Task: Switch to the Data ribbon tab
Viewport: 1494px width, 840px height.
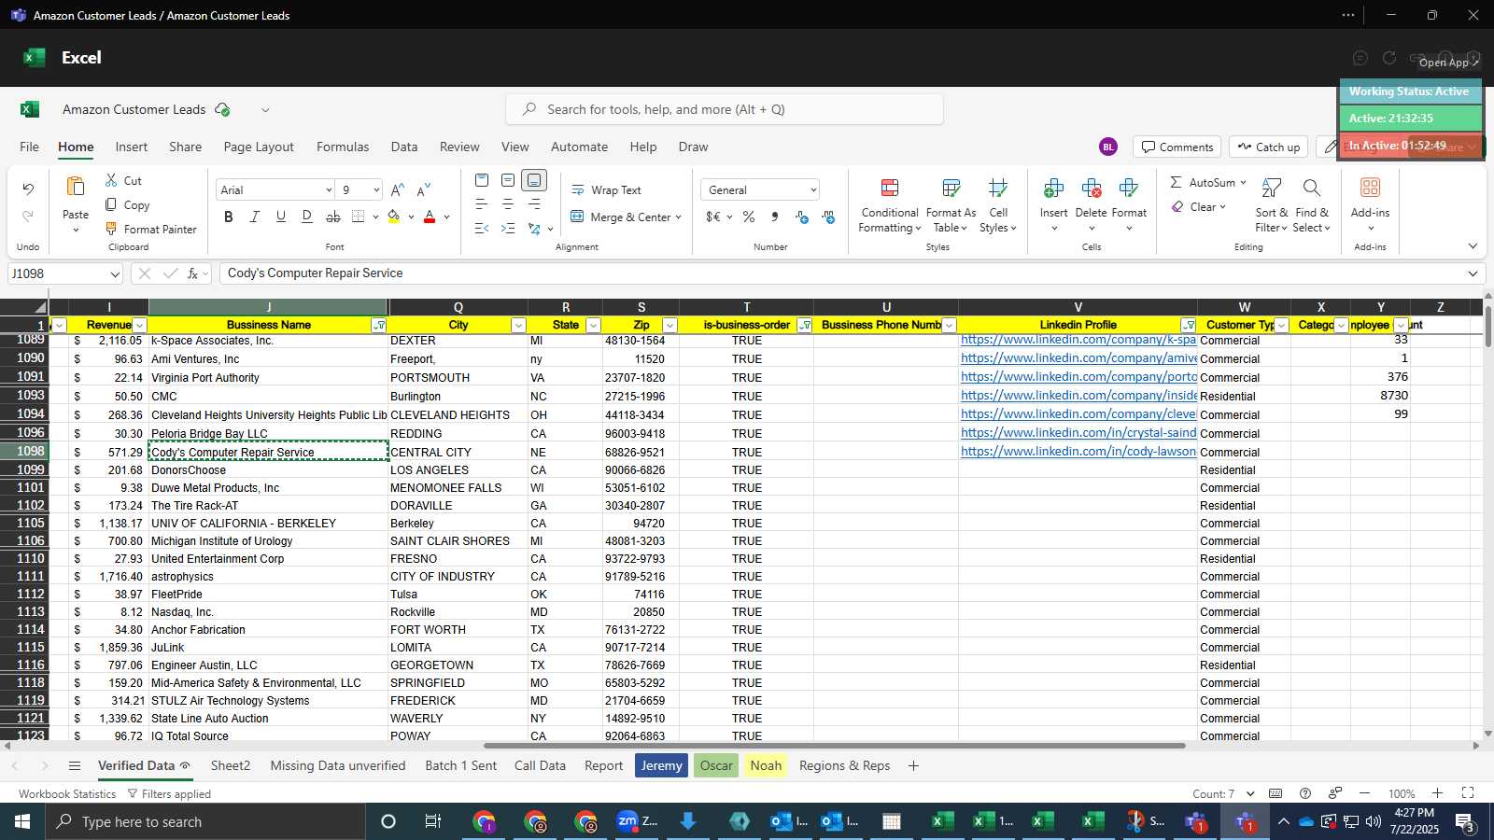Action: 404,147
